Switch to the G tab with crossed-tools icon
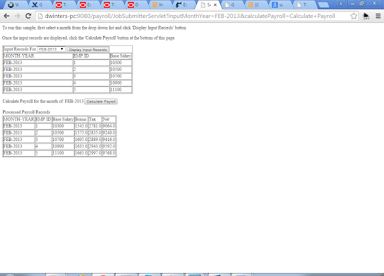384x276 pixels. 39,5
